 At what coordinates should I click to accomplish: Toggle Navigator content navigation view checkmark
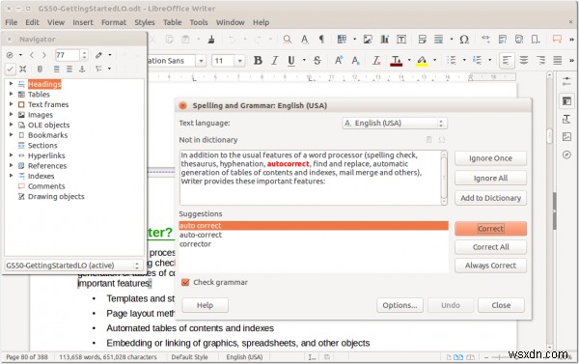pos(11,69)
